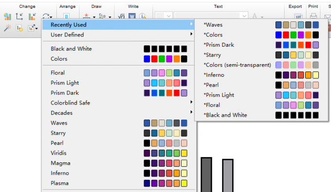Screen dimensions: 331x192
Task: Choose Black and White from main list
Action: coord(118,49)
